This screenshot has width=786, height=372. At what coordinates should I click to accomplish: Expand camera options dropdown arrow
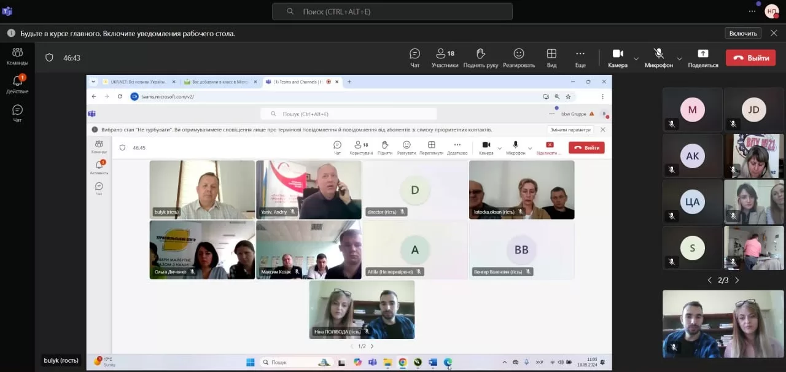click(636, 59)
